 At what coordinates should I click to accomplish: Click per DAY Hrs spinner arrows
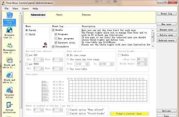(42, 60)
